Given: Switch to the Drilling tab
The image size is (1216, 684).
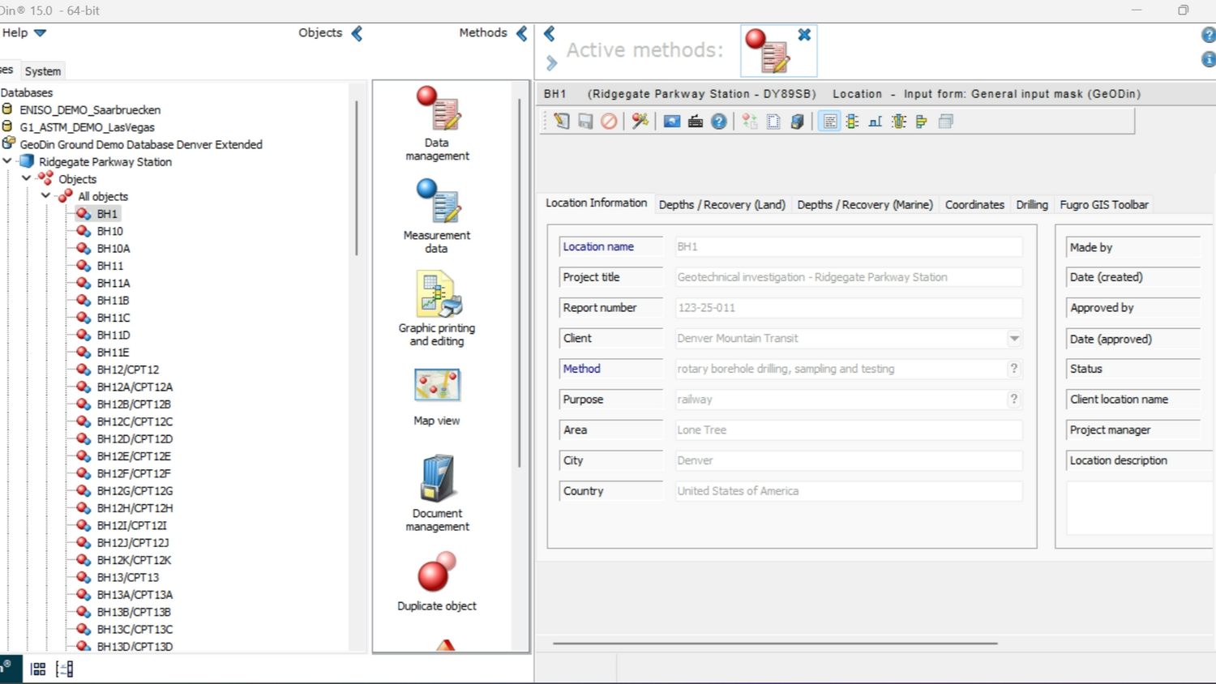Looking at the screenshot, I should click(1032, 205).
